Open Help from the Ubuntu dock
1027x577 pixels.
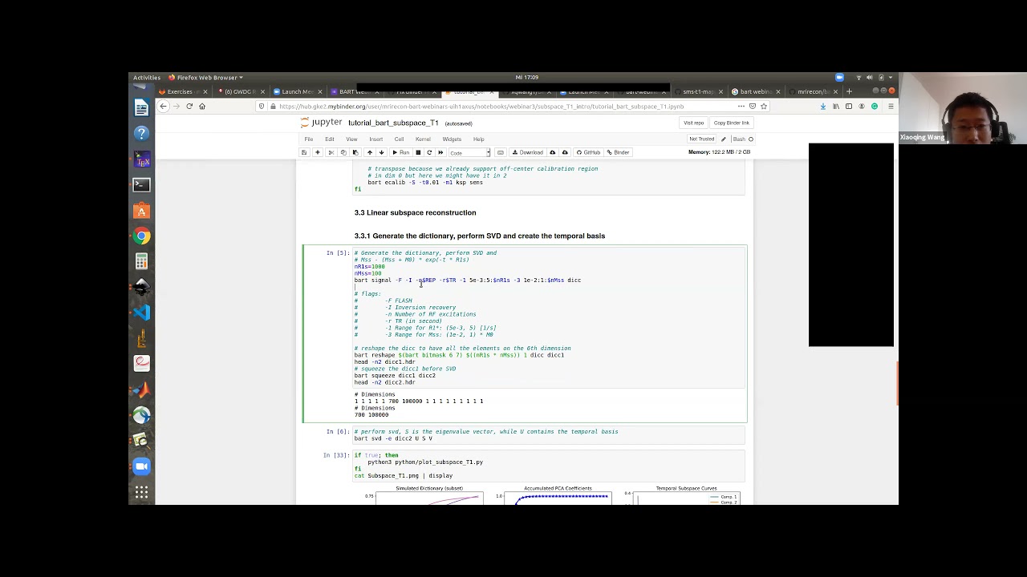(141, 133)
